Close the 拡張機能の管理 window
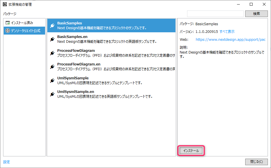 pyautogui.click(x=264, y=4)
